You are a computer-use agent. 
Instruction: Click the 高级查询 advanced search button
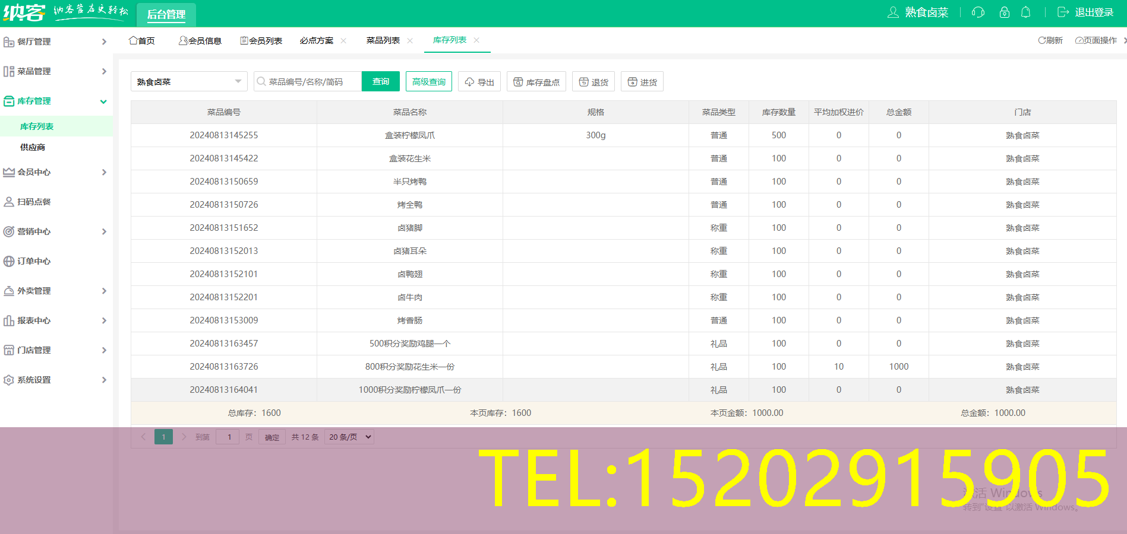428,82
